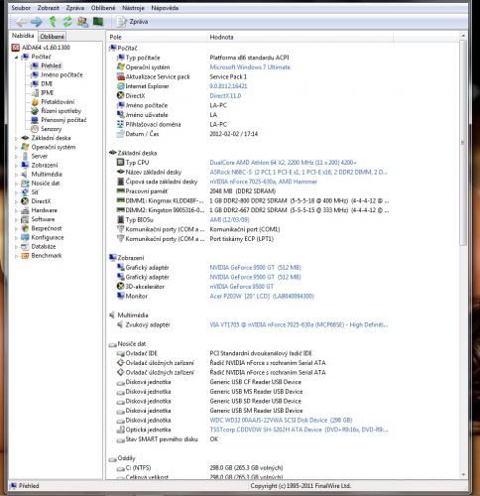Select IPMI tree item

click(48, 92)
